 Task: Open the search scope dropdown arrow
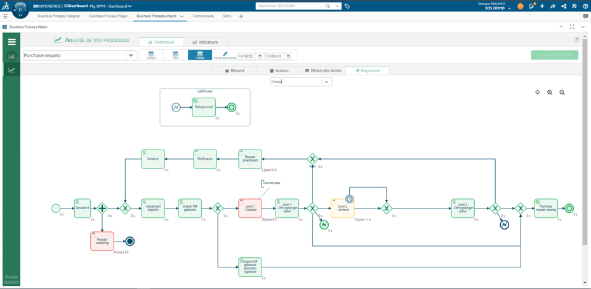pyautogui.click(x=337, y=6)
